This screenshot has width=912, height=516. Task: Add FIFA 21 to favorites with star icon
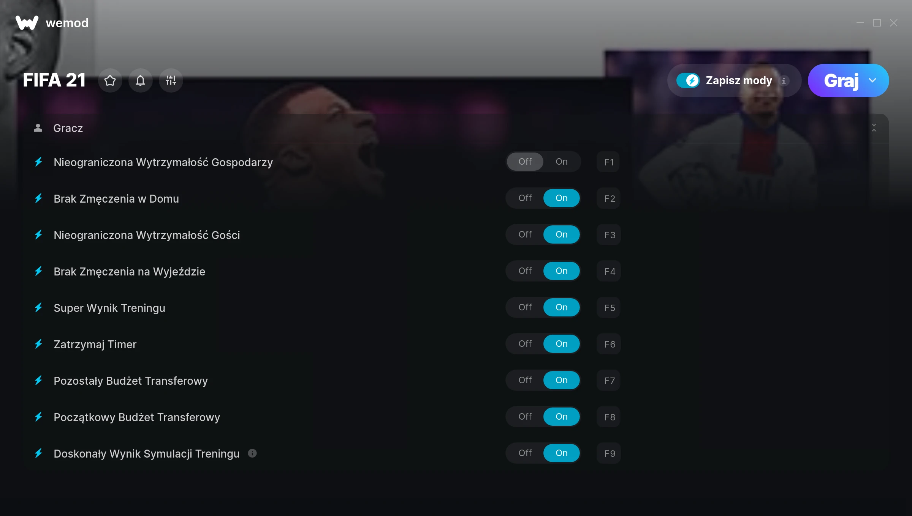pos(110,80)
